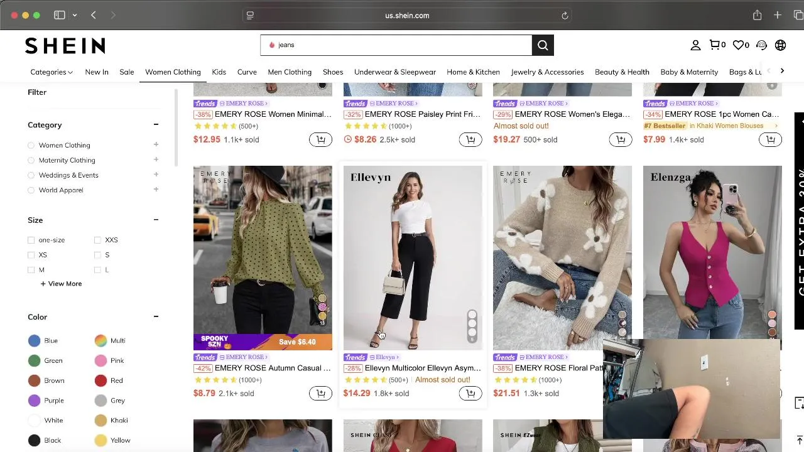This screenshot has height=452, width=804.
Task: Open the Curve tab
Action: 247,72
